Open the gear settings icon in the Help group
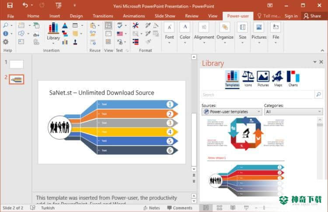The width and height of the screenshot is (328, 212). 6,42
